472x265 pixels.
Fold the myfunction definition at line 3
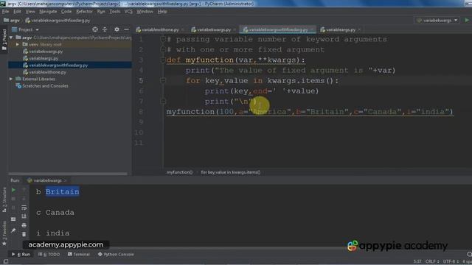[163, 60]
